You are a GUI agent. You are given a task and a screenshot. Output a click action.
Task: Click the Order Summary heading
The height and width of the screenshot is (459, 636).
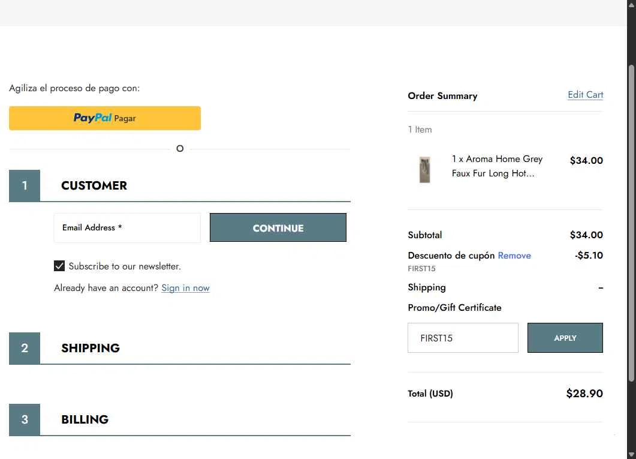click(x=442, y=96)
